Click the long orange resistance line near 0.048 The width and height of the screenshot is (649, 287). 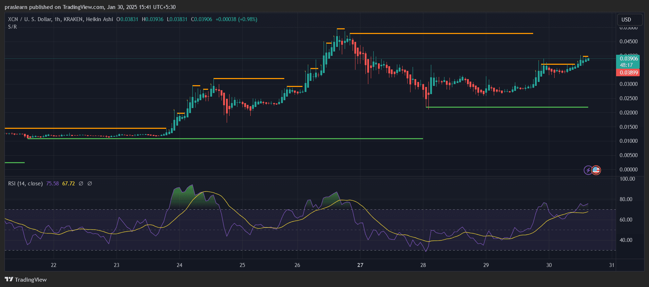[441, 33]
